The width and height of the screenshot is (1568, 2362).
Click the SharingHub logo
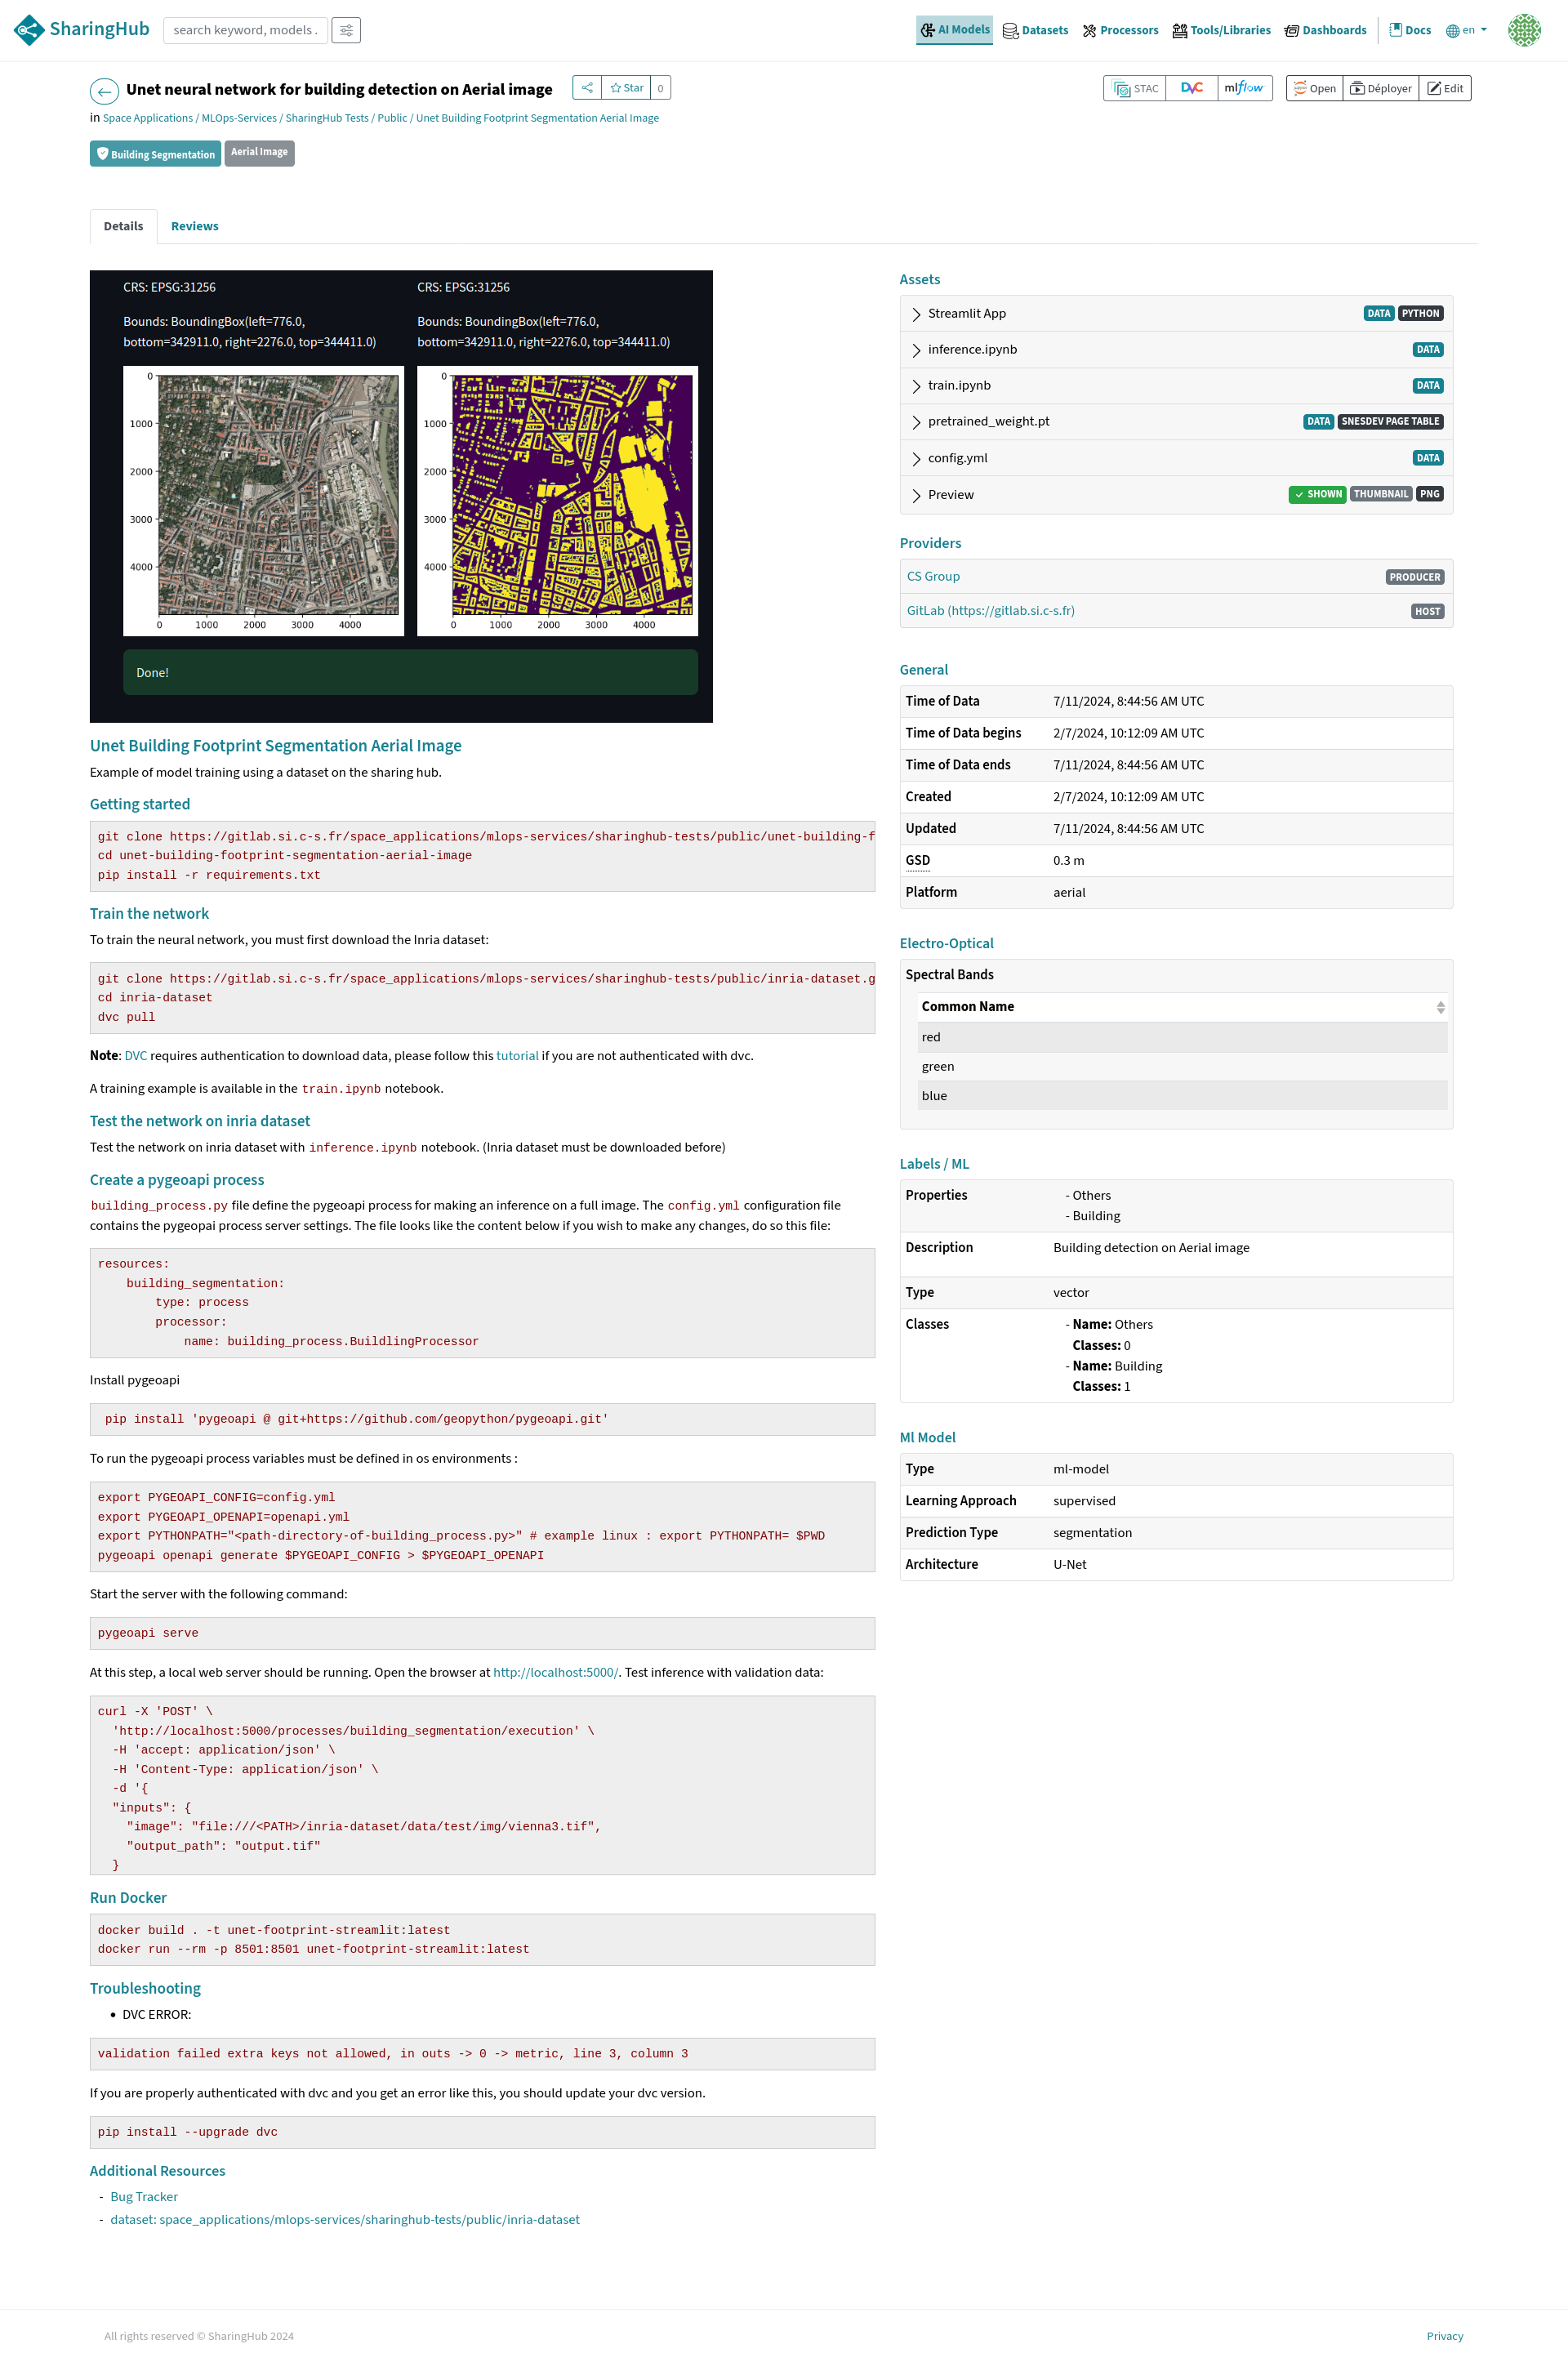pos(81,30)
